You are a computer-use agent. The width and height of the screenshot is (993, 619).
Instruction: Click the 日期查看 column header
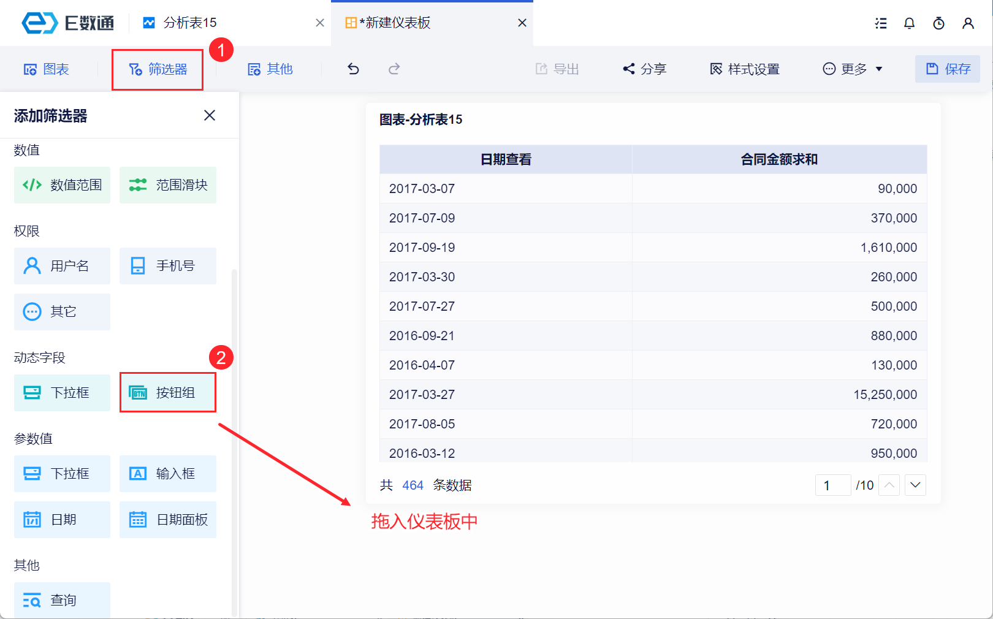[506, 159]
